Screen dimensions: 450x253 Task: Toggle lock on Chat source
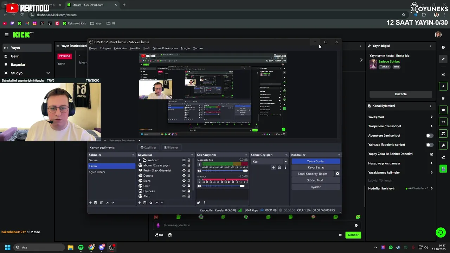coord(189,186)
